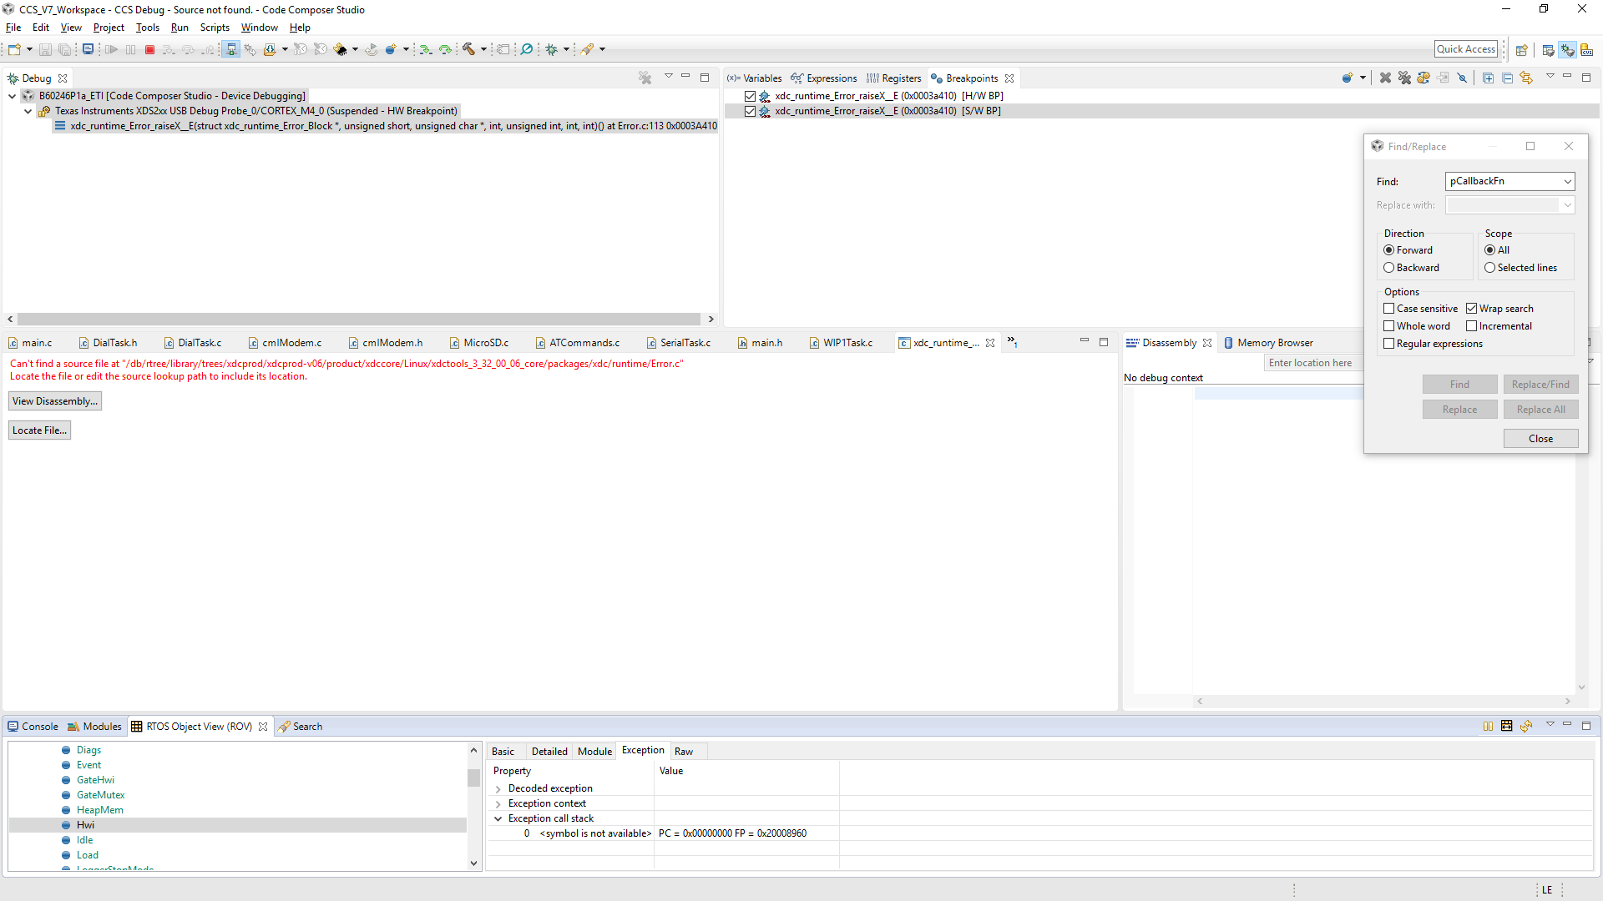
Task: Click the Build hammer icon
Action: 469,50
